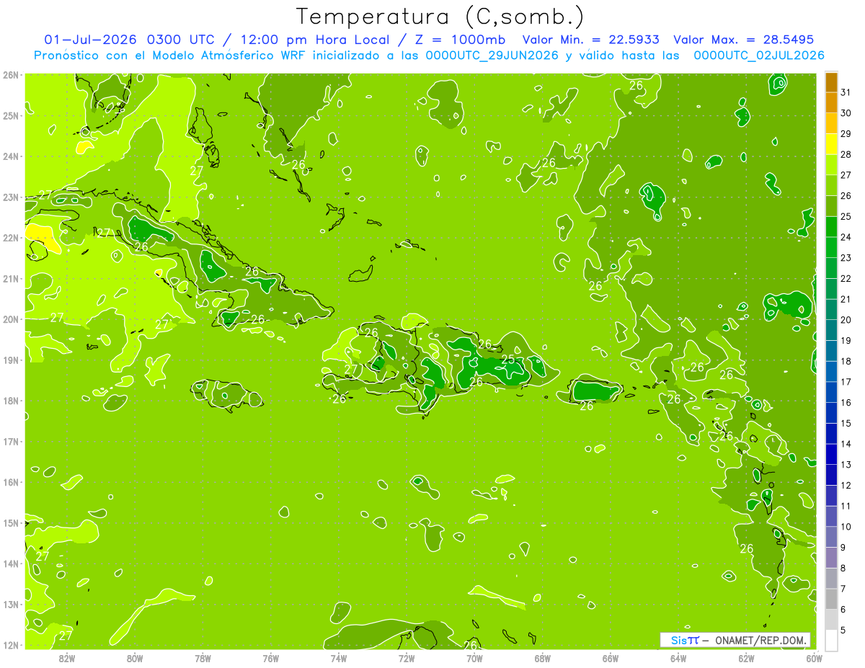Click the "62W" longitude axis label
The height and width of the screenshot is (668, 865).
click(746, 658)
